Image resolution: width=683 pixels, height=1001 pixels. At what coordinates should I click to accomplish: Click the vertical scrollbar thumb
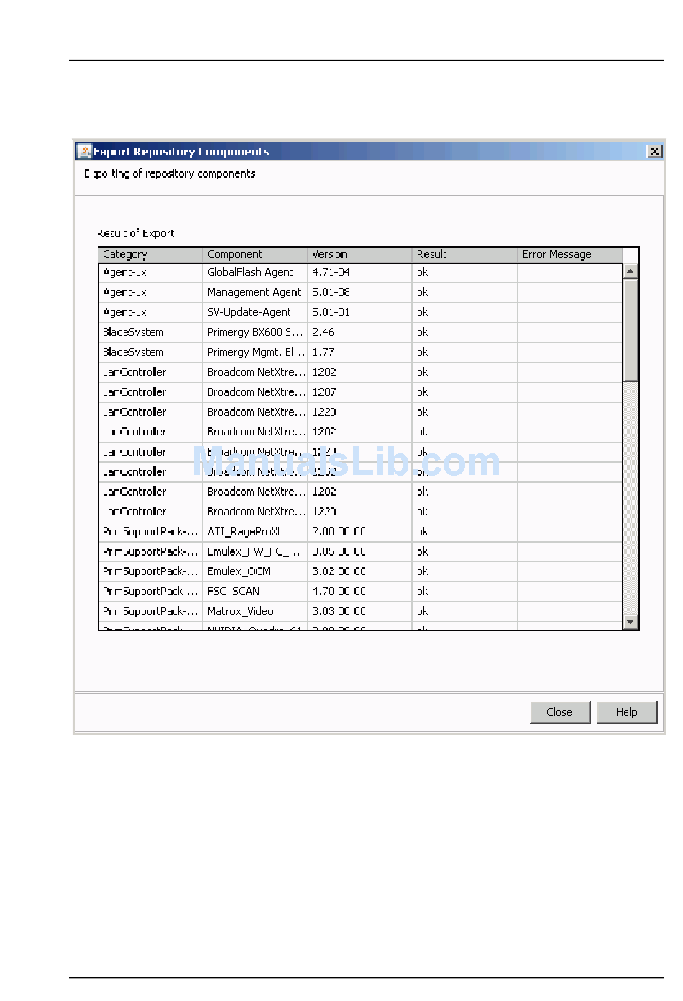click(x=631, y=330)
